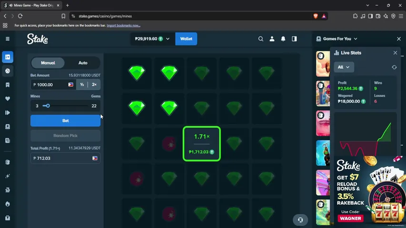Image resolution: width=406 pixels, height=228 pixels.
Task: Click the Import bookmarks now link
Action: (x=123, y=25)
